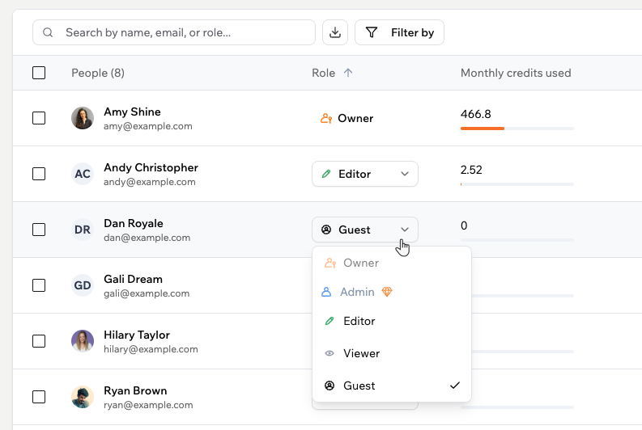Click the name Hilary Taylor
Viewport: 642px width, 430px height.
pyautogui.click(x=136, y=335)
